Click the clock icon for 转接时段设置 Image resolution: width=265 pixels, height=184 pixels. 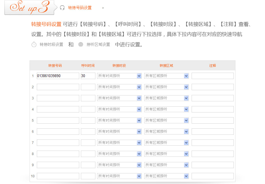(x=34, y=44)
